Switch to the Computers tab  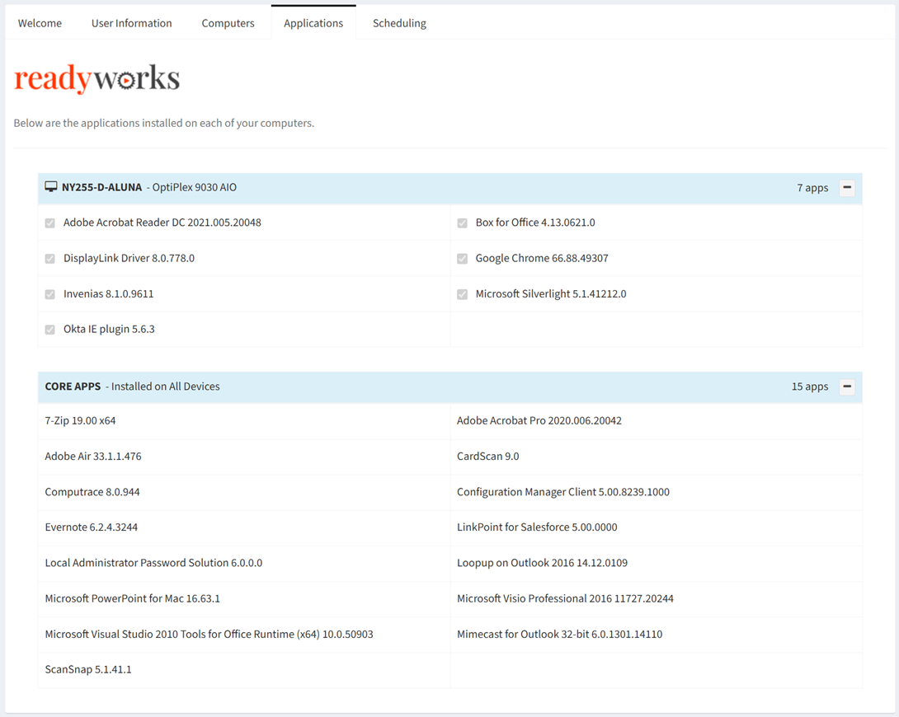[228, 23]
